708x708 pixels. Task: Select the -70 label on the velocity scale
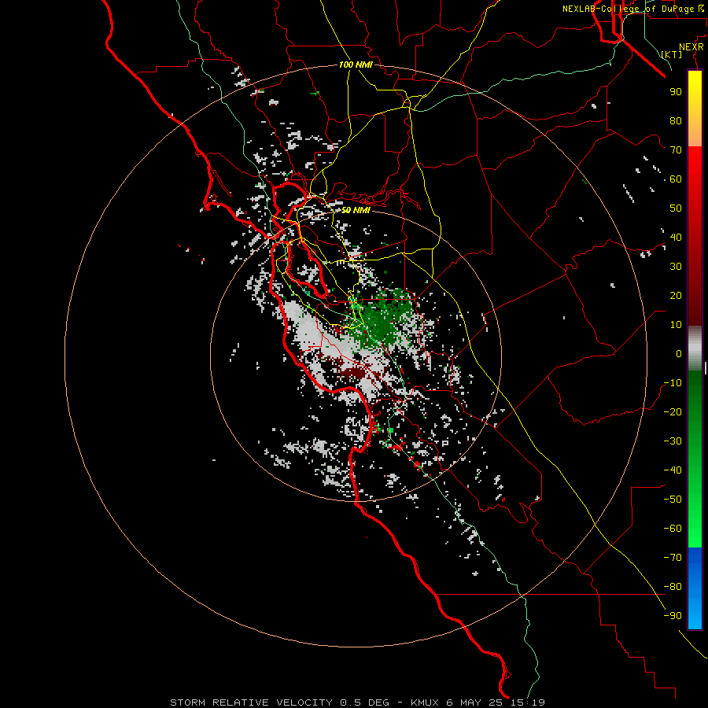[673, 558]
